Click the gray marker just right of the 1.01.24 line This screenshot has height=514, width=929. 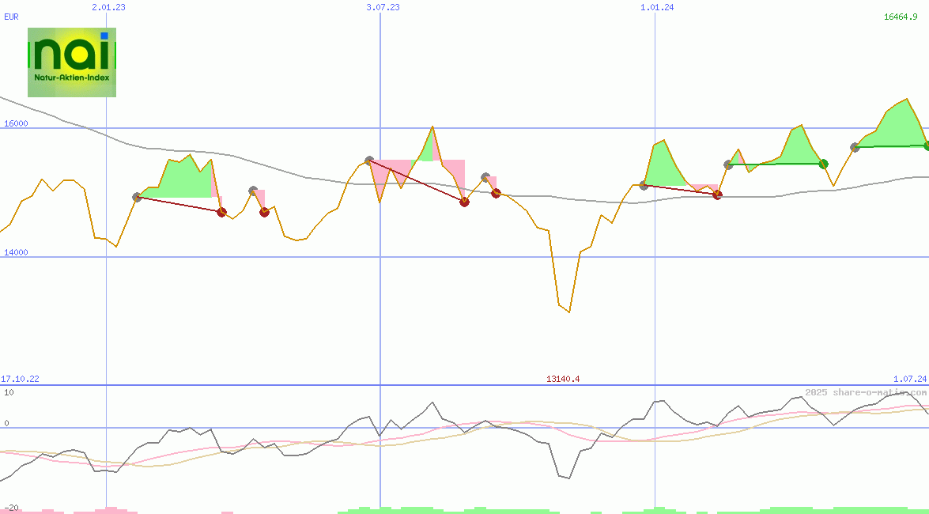644,185
